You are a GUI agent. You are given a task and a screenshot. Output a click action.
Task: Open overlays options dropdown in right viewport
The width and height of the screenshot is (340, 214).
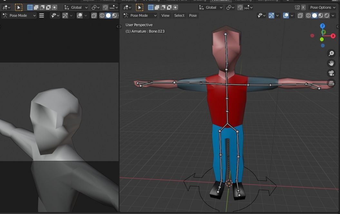tap(292, 15)
